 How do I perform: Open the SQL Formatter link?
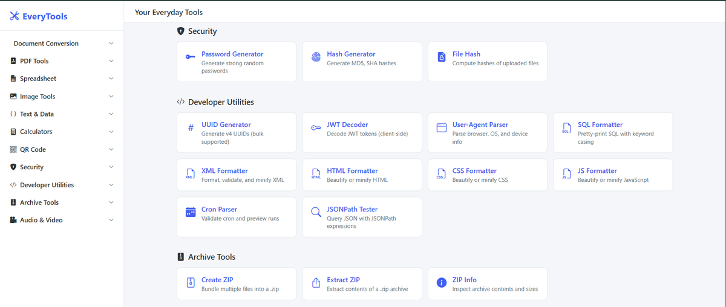coord(600,124)
